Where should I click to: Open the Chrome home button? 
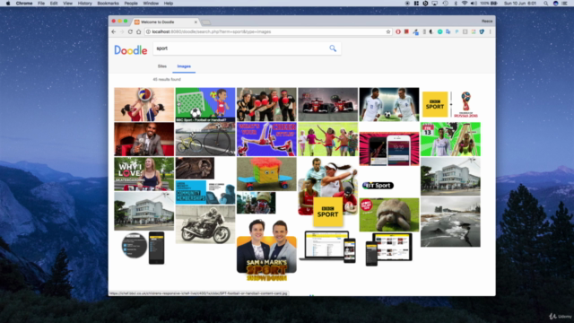[x=138, y=32]
